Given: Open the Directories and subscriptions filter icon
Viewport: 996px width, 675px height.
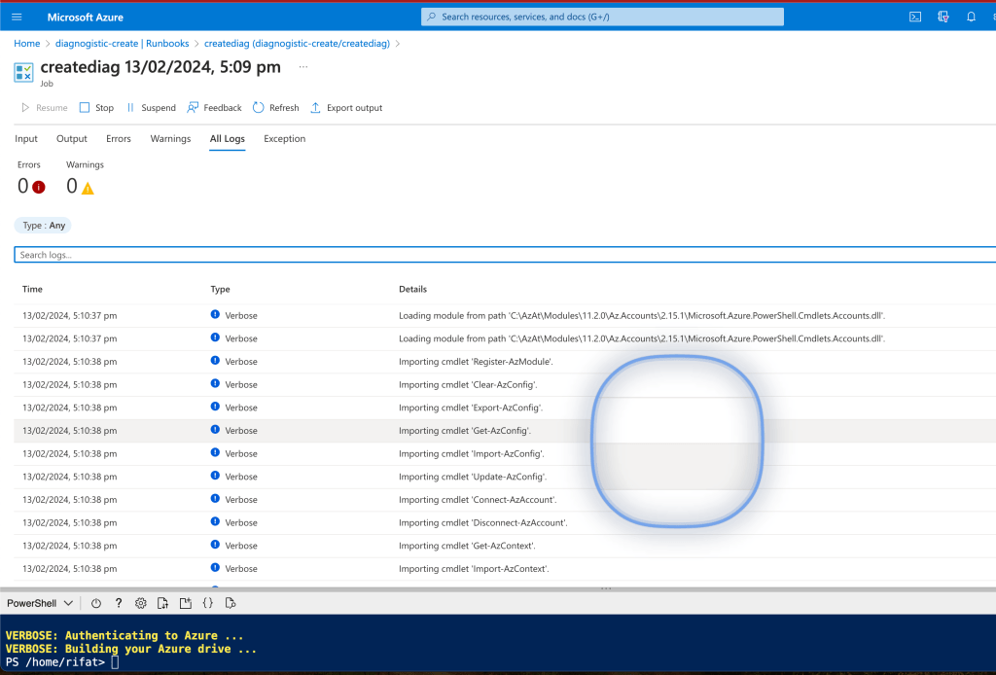Looking at the screenshot, I should tap(943, 18).
